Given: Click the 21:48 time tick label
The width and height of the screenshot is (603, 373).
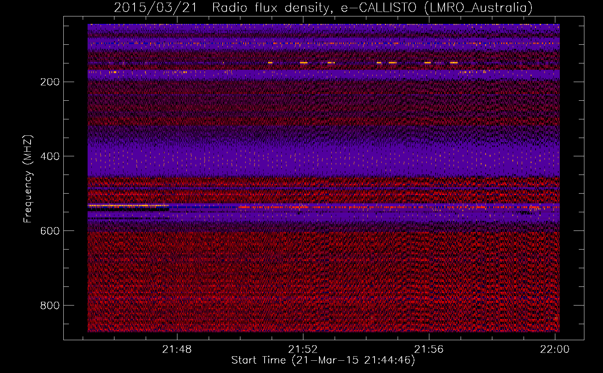Looking at the screenshot, I should pyautogui.click(x=177, y=350).
